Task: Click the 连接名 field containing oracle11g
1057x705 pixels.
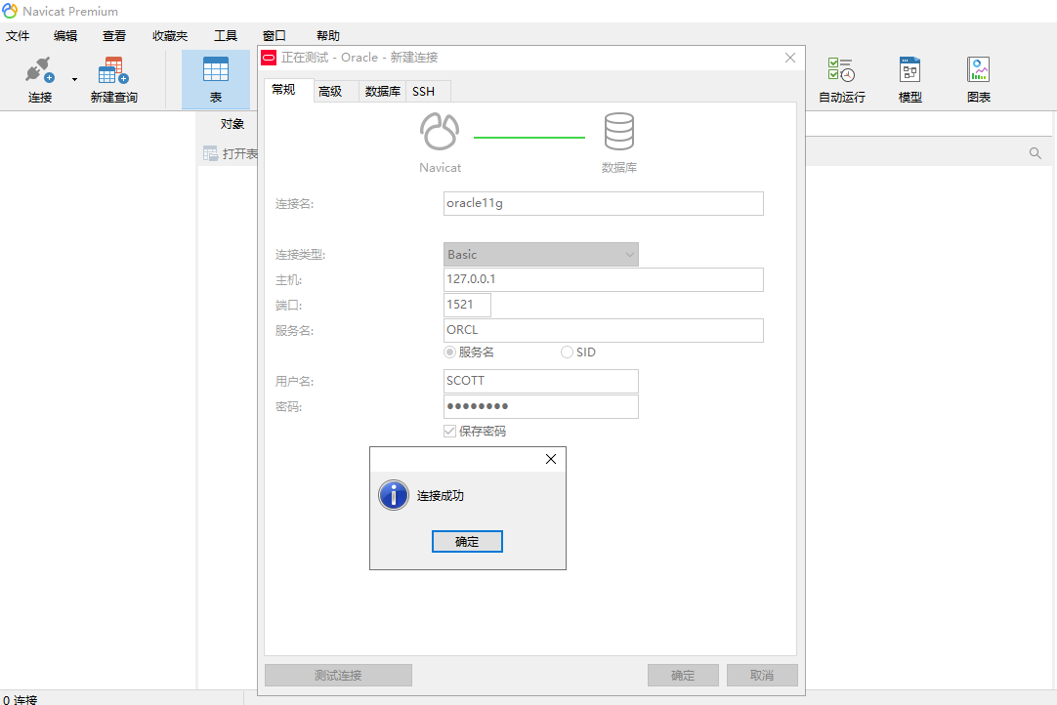Action: 604,203
